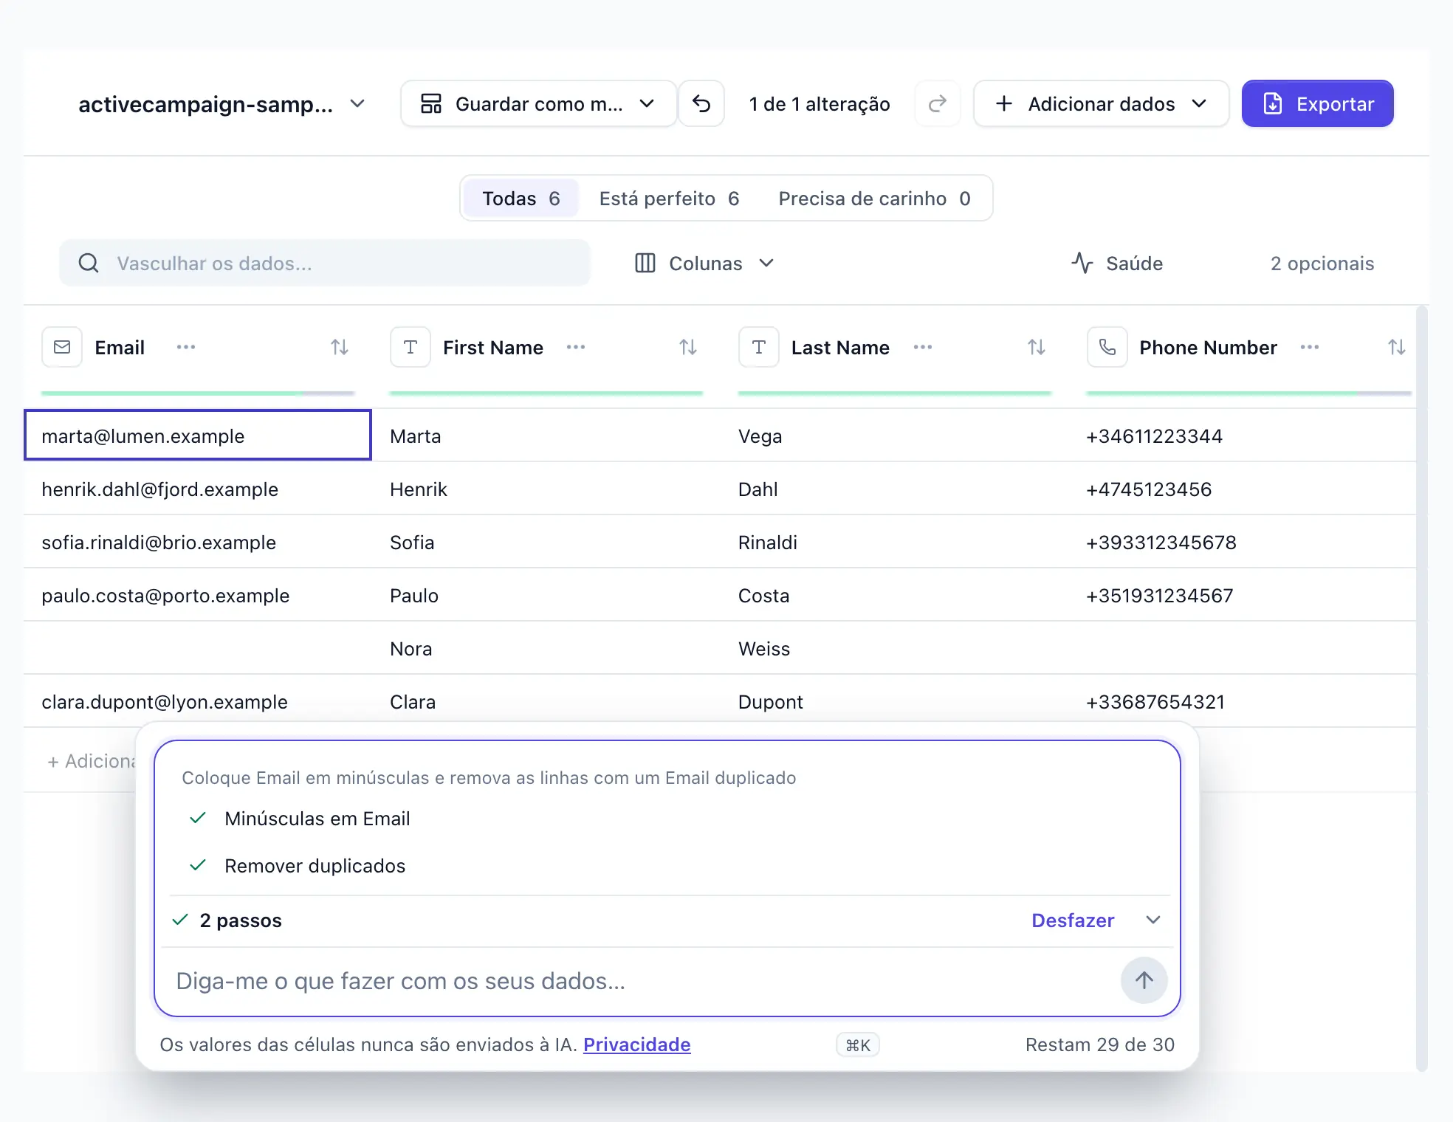Image resolution: width=1453 pixels, height=1122 pixels.
Task: Sort by Email column
Action: pyautogui.click(x=340, y=347)
